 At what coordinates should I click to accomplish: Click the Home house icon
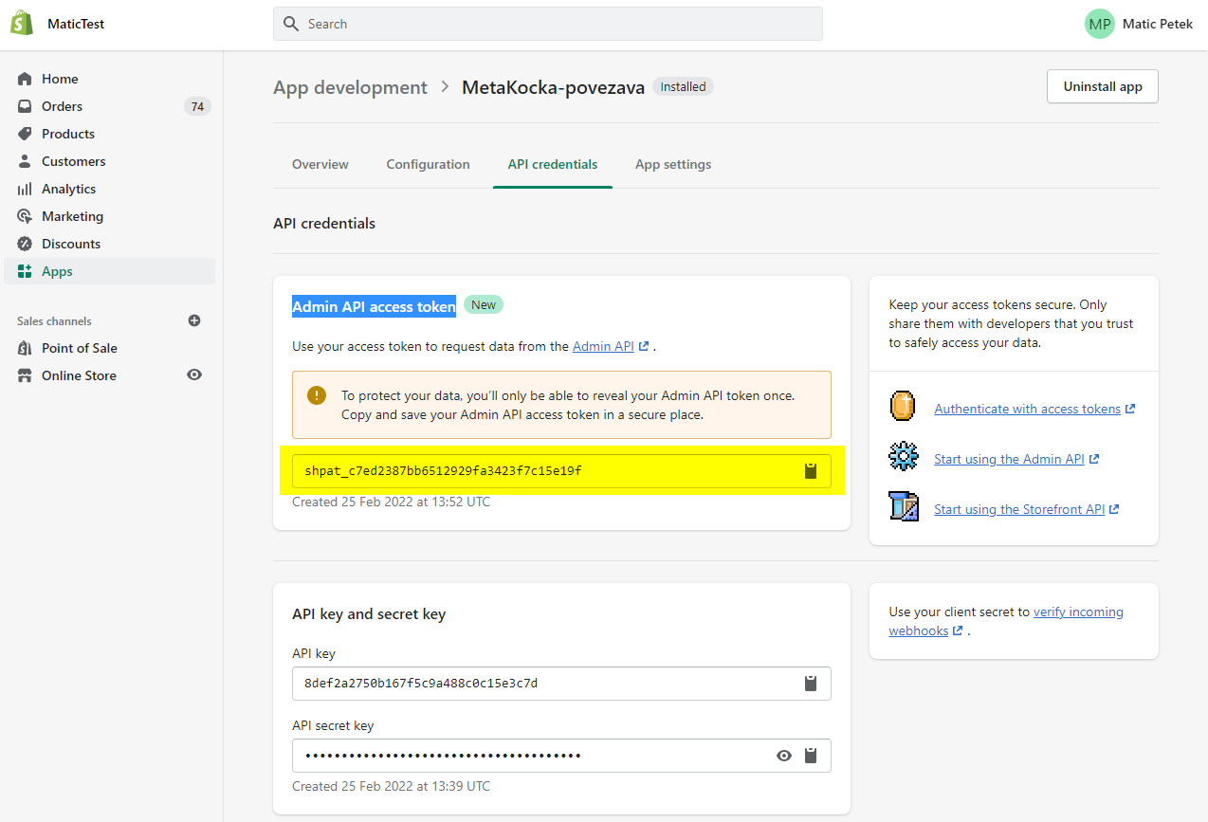coord(25,79)
